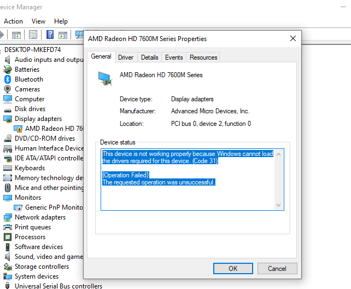The image size is (351, 289).
Task: Click the IDE ATA/ATAPI controllers icon
Action: 8,158
